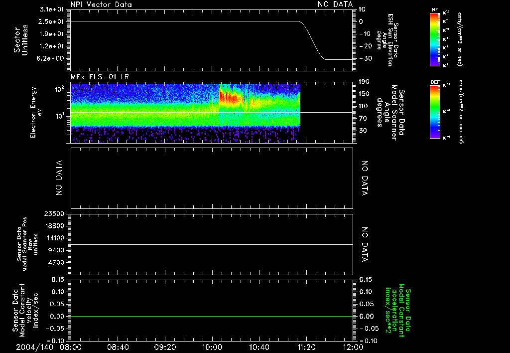Click the '3.1e+01' Sector axis tick

click(52, 9)
